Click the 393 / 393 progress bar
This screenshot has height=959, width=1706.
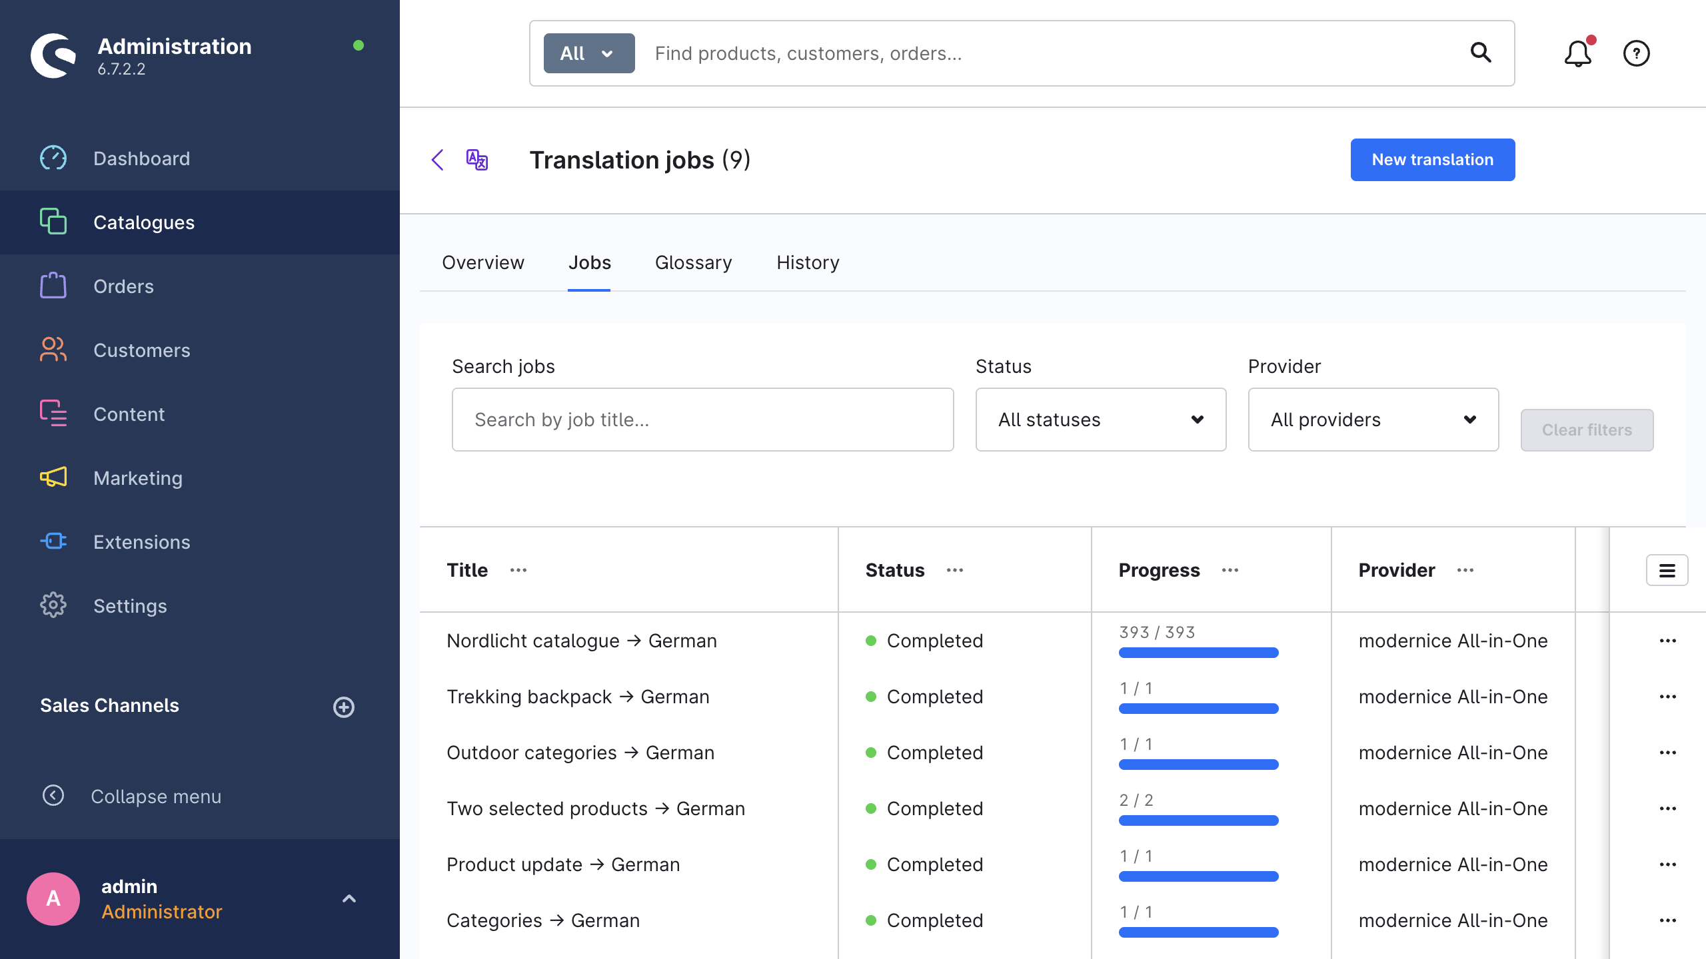1198,653
